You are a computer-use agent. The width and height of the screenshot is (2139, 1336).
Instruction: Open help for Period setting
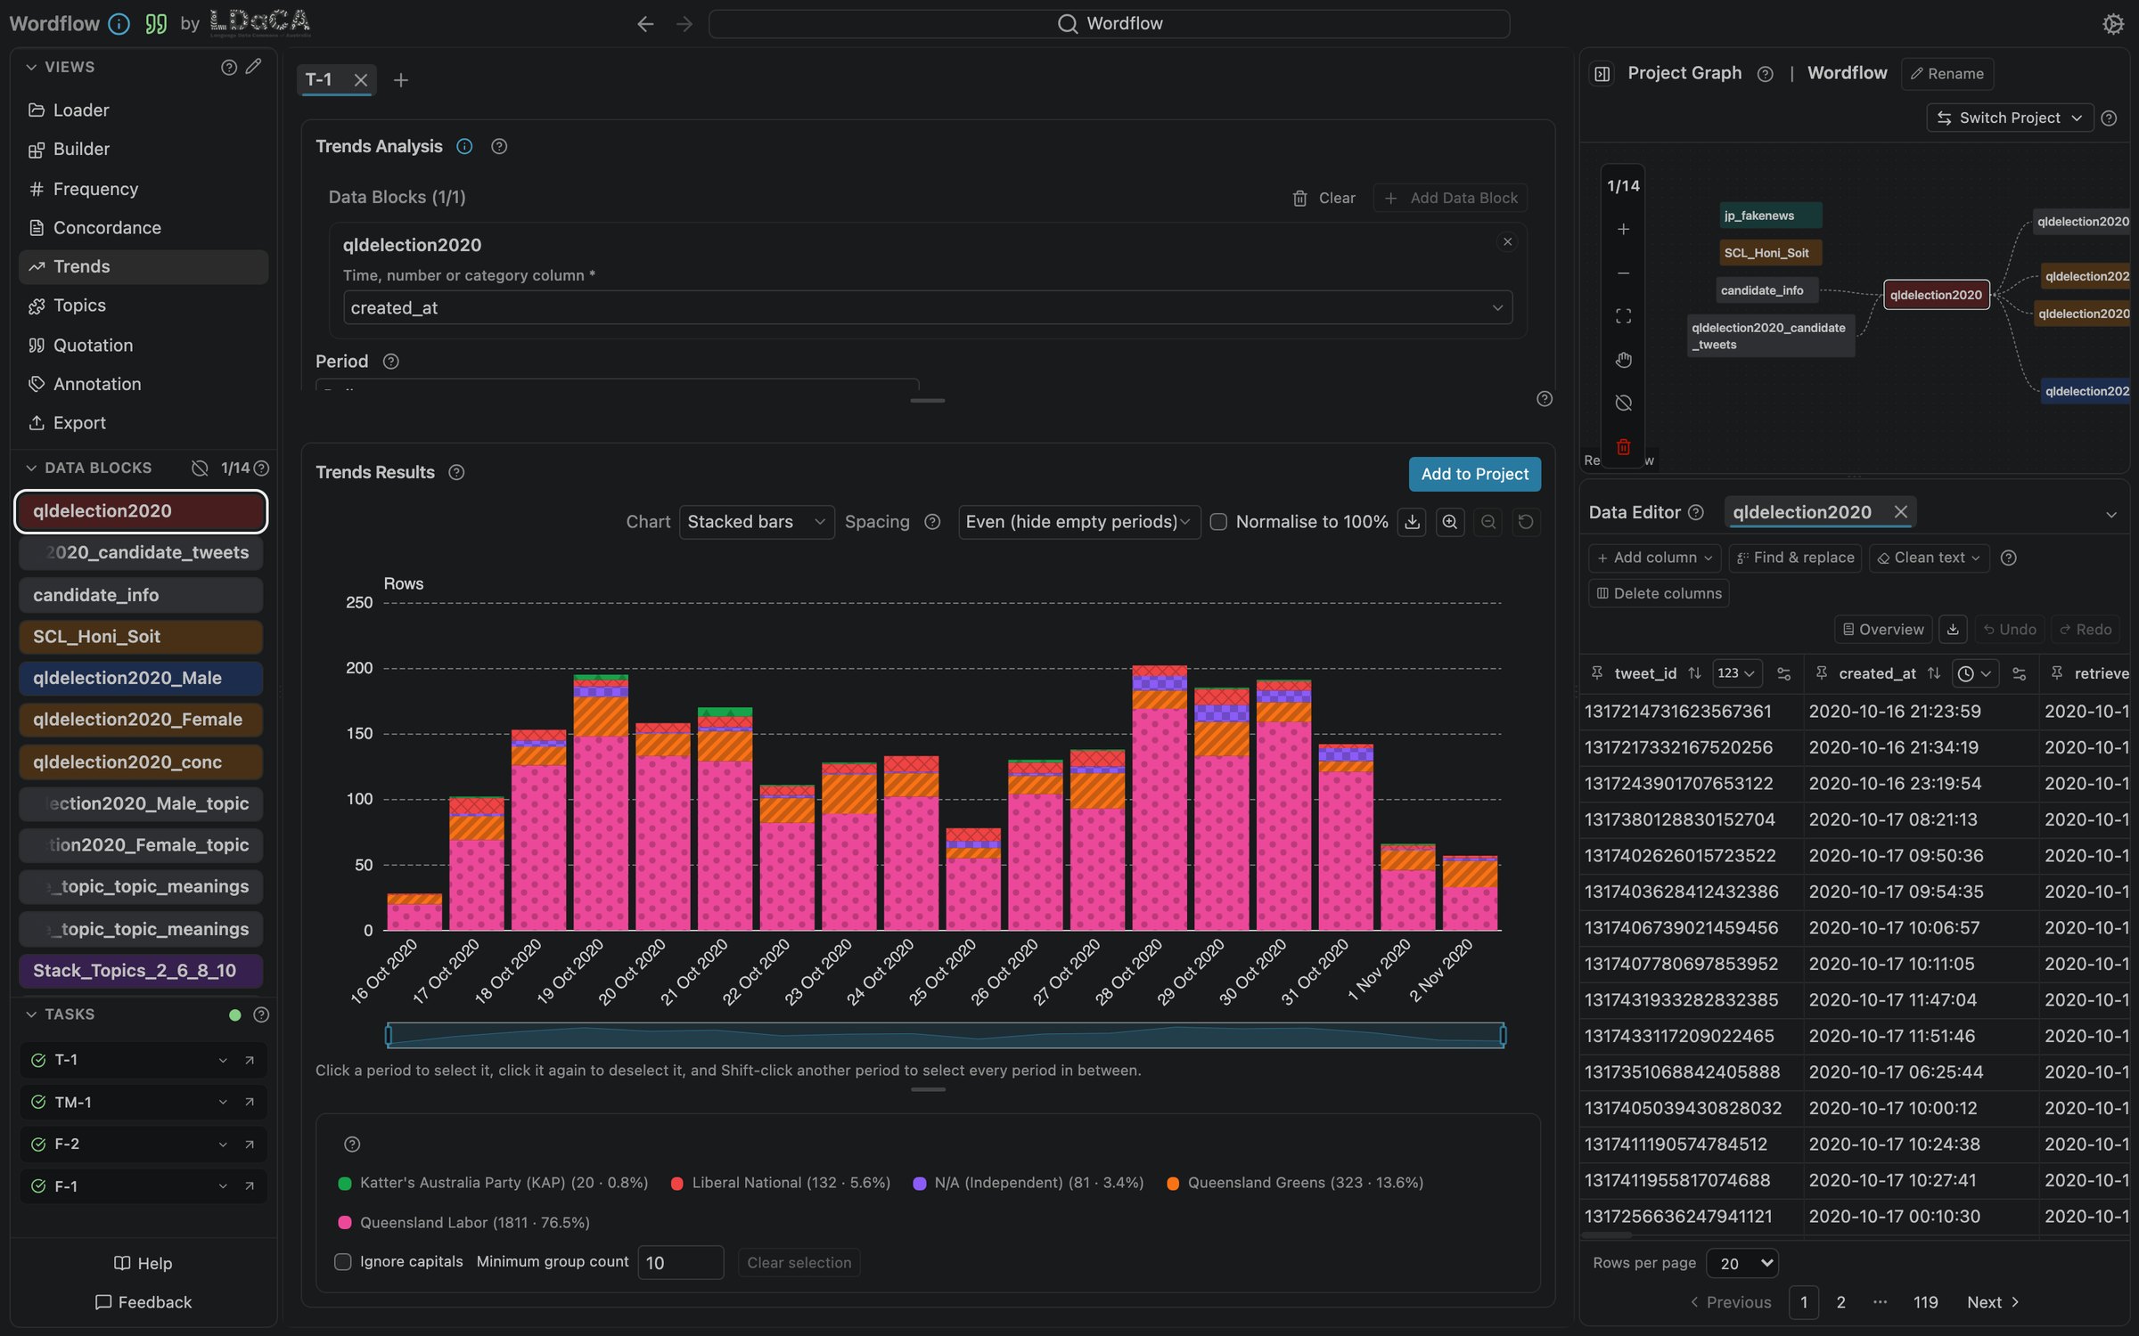(x=390, y=362)
